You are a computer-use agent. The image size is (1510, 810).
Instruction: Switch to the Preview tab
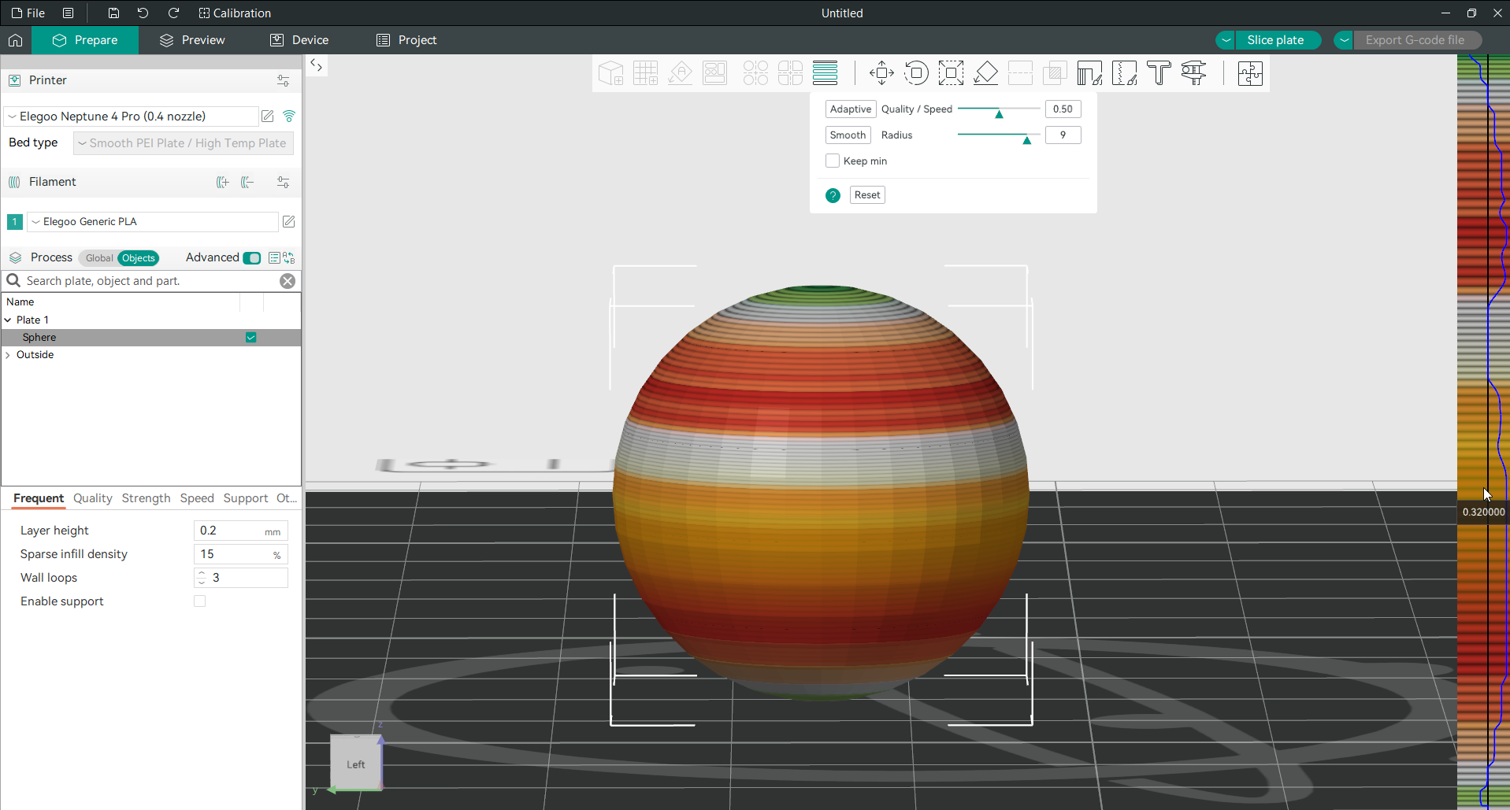[192, 40]
